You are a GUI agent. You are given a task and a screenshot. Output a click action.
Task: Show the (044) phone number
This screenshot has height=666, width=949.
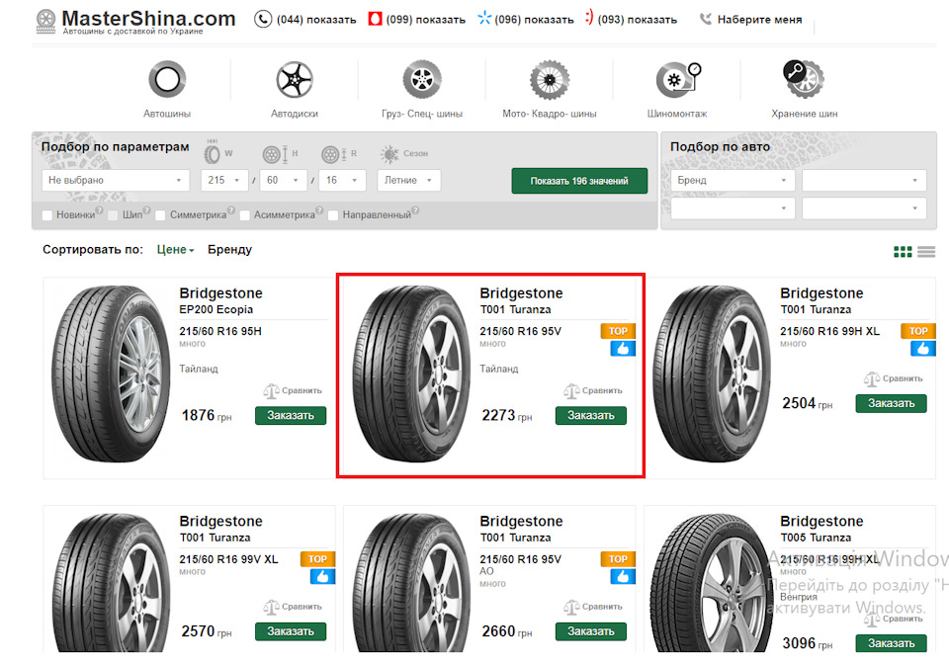coord(305,20)
